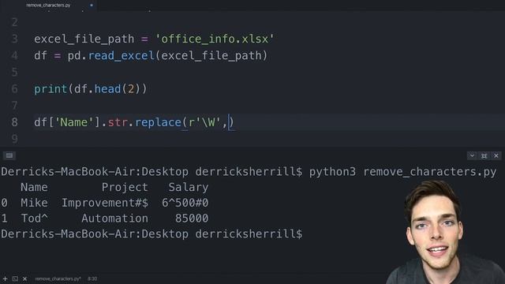Click line number 8 in the gutter
Image resolution: width=505 pixels, height=284 pixels.
coord(15,122)
